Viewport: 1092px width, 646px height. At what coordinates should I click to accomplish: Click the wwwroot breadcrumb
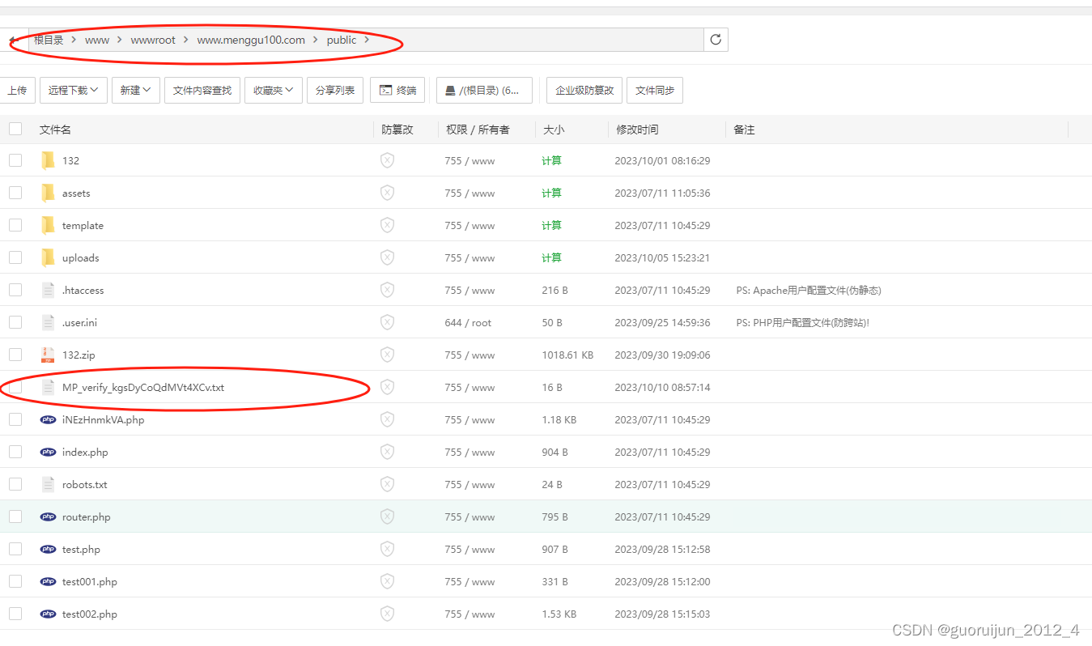153,40
